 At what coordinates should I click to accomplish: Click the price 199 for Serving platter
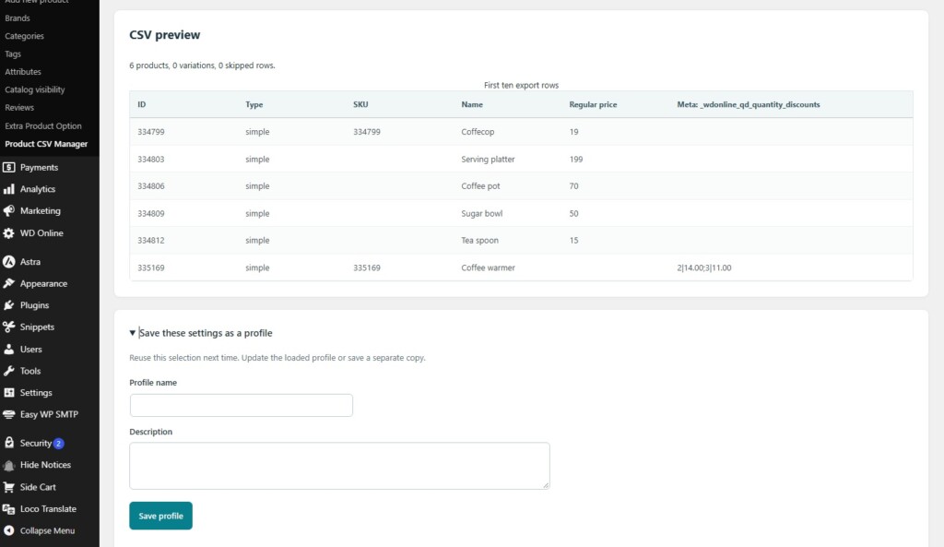click(576, 160)
